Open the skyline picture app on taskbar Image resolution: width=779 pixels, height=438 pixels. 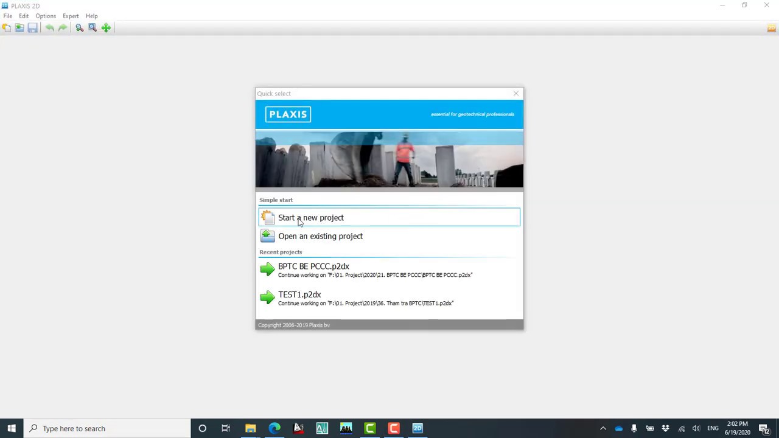click(346, 428)
